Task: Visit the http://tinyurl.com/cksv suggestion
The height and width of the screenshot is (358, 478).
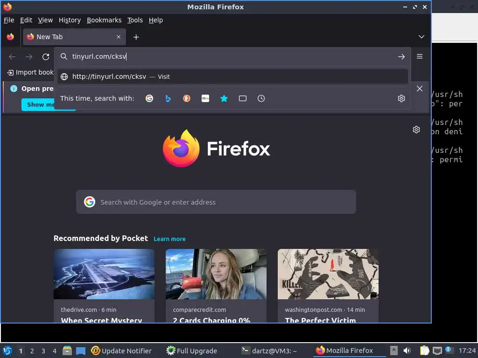Action: click(x=232, y=77)
